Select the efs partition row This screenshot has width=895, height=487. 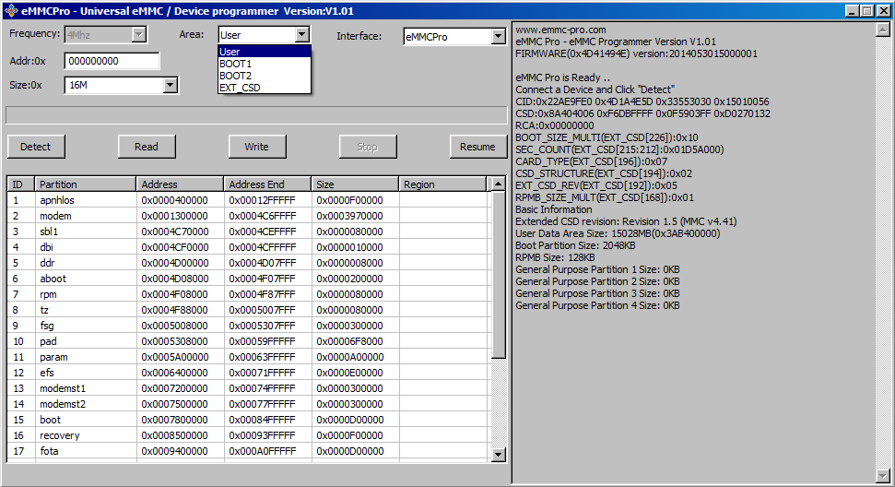tap(248, 373)
